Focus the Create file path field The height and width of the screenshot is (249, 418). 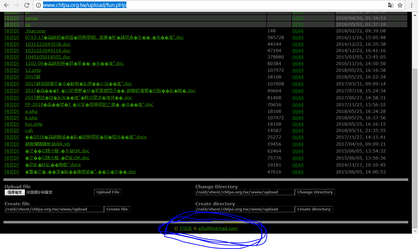click(x=54, y=209)
